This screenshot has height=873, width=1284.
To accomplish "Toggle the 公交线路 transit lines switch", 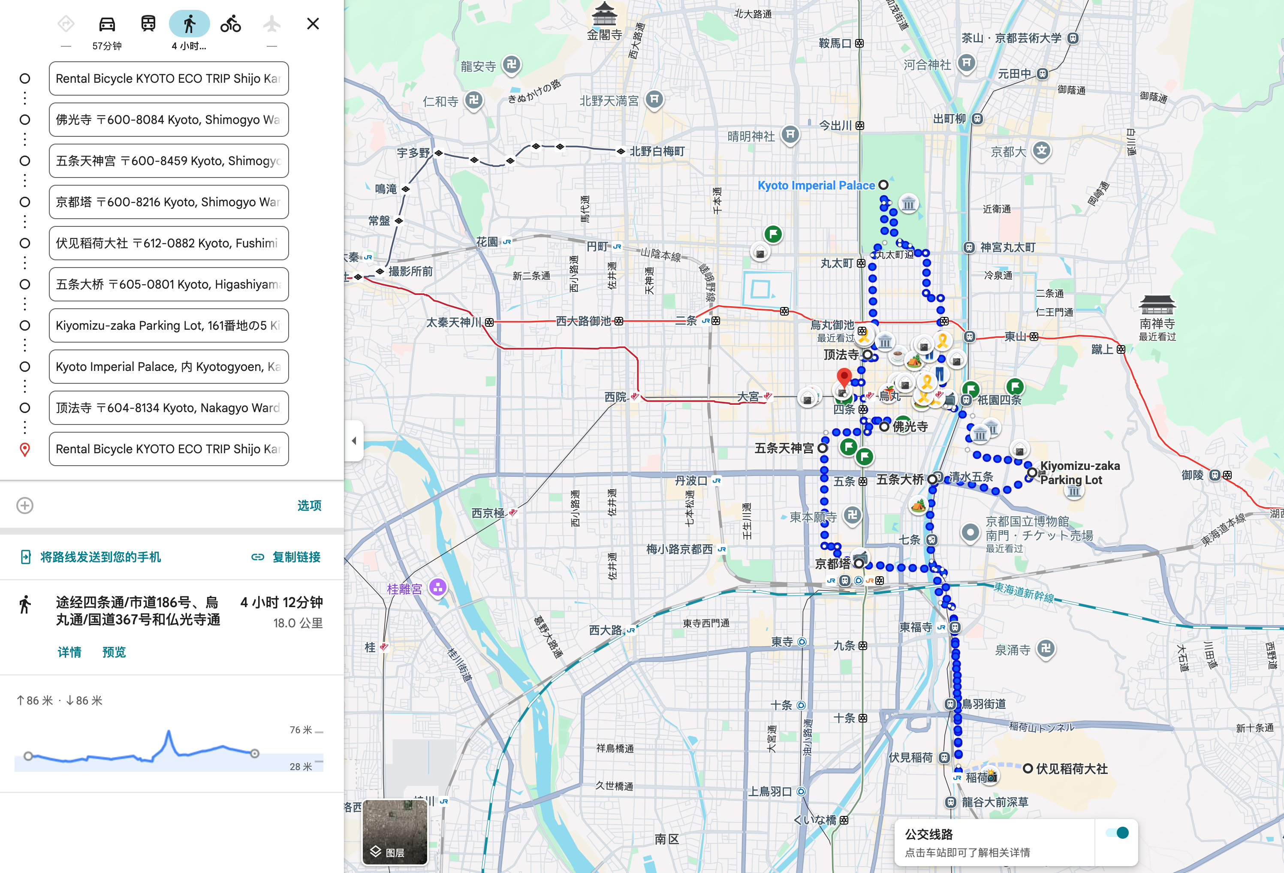I will click(1117, 833).
